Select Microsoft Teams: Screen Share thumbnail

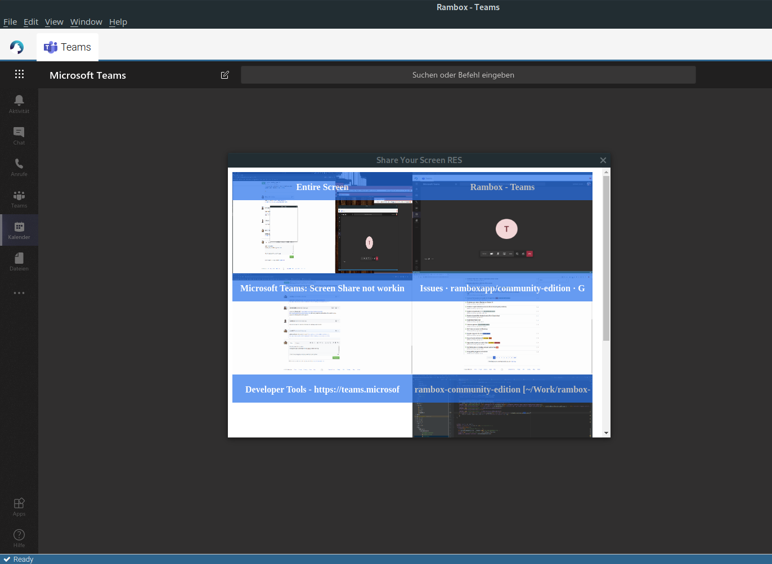(322, 324)
